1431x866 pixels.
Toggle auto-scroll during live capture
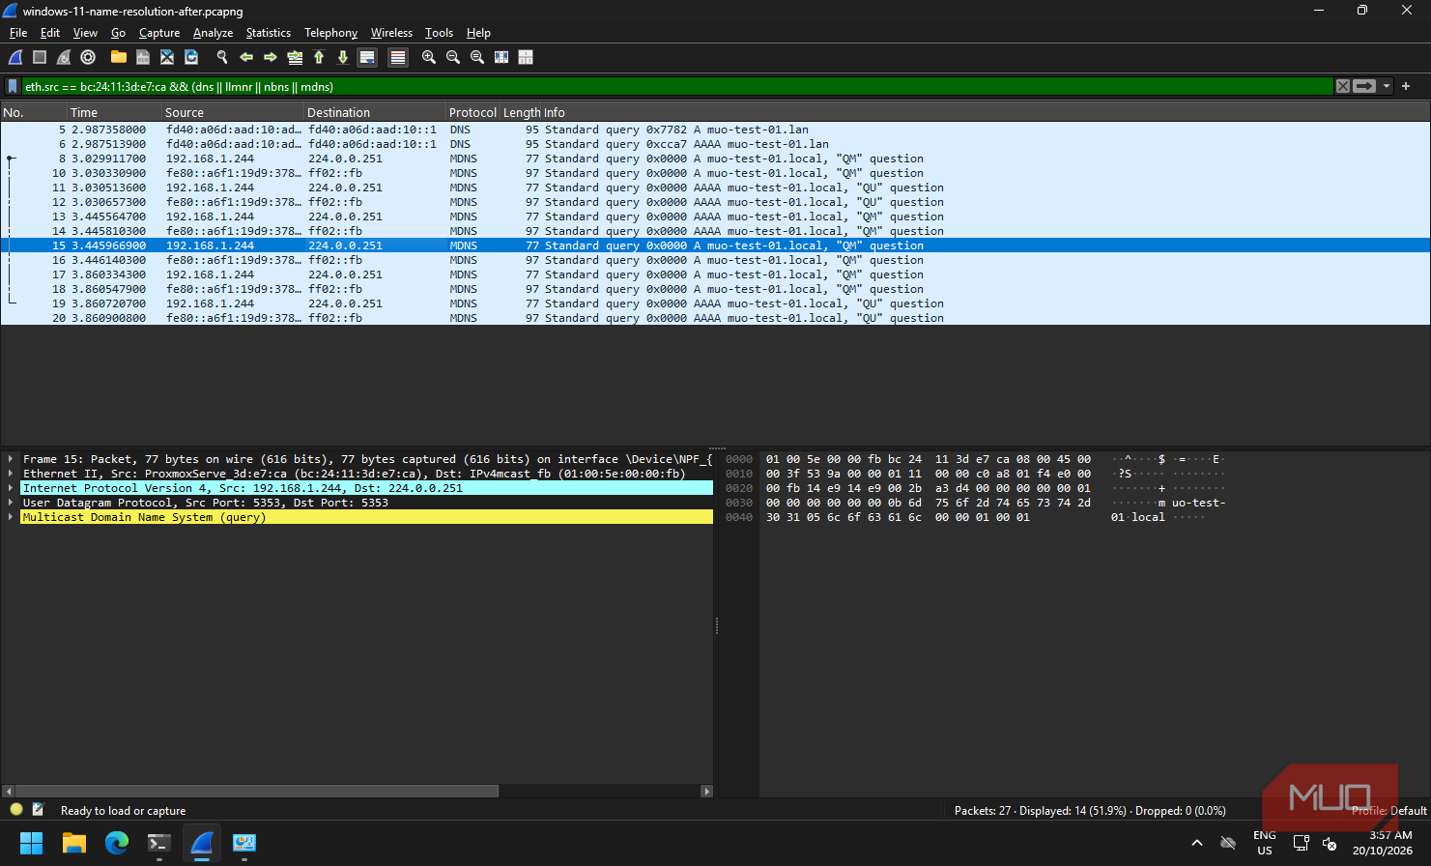point(367,57)
